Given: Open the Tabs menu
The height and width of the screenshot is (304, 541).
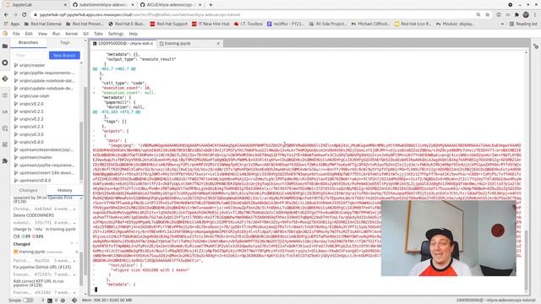Looking at the screenshot, I should pyautogui.click(x=98, y=34).
